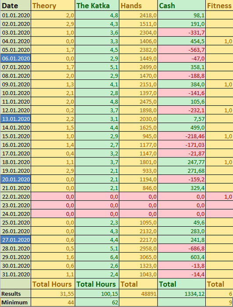
Task: Select the Date column header
Action: click(x=15, y=5)
